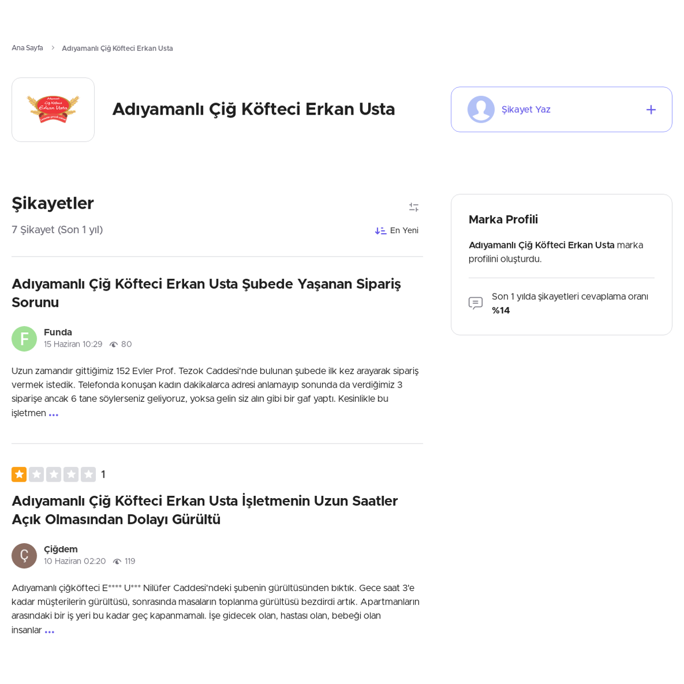Click the sort arrows icon beside En Yeni
The height and width of the screenshot is (684, 684).
381,231
